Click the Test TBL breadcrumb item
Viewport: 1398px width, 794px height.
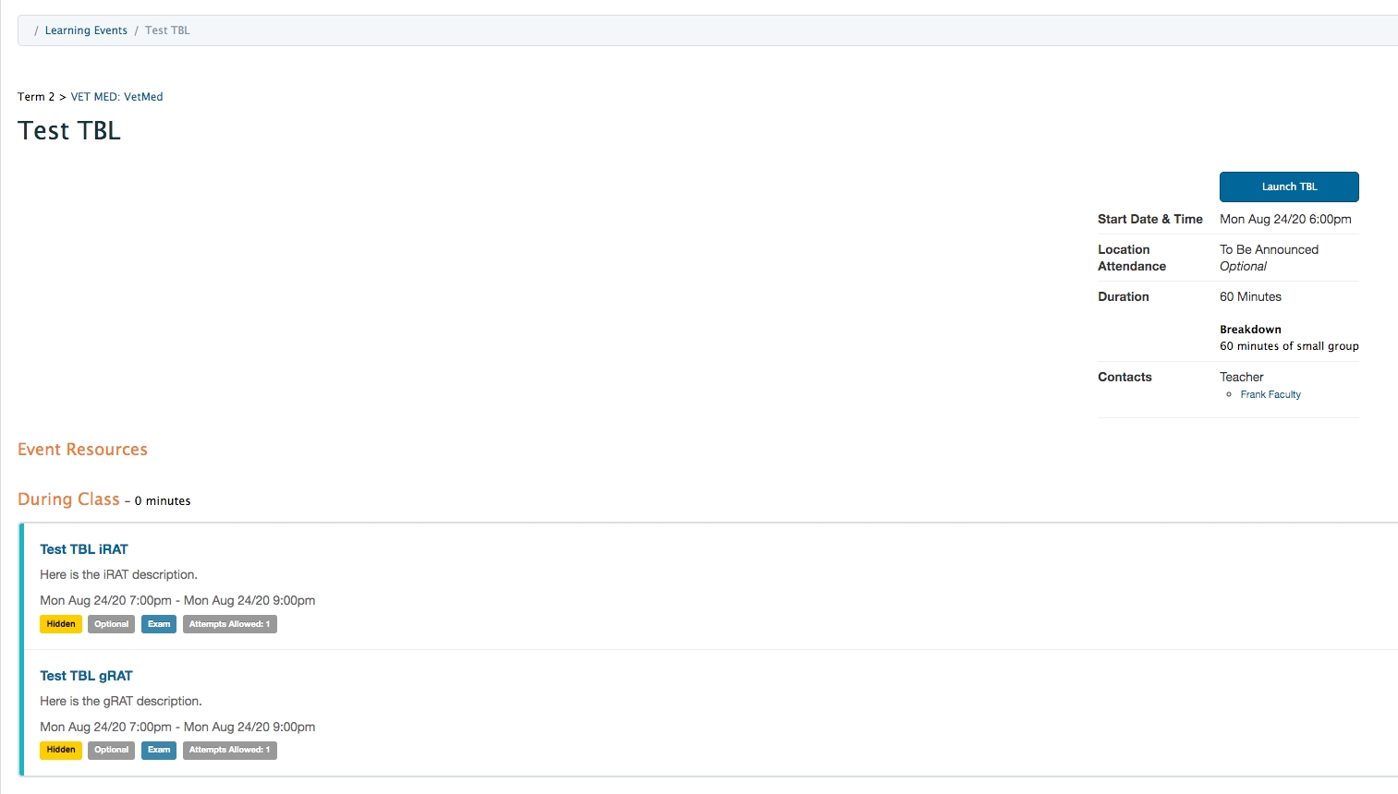[167, 30]
